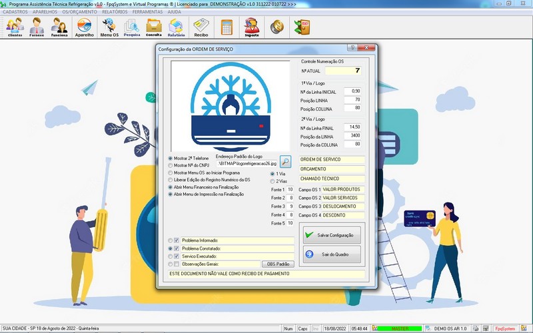Viewport: 533px width, 333px height.
Task: Click the Fornece suppliers icon
Action: (x=37, y=27)
